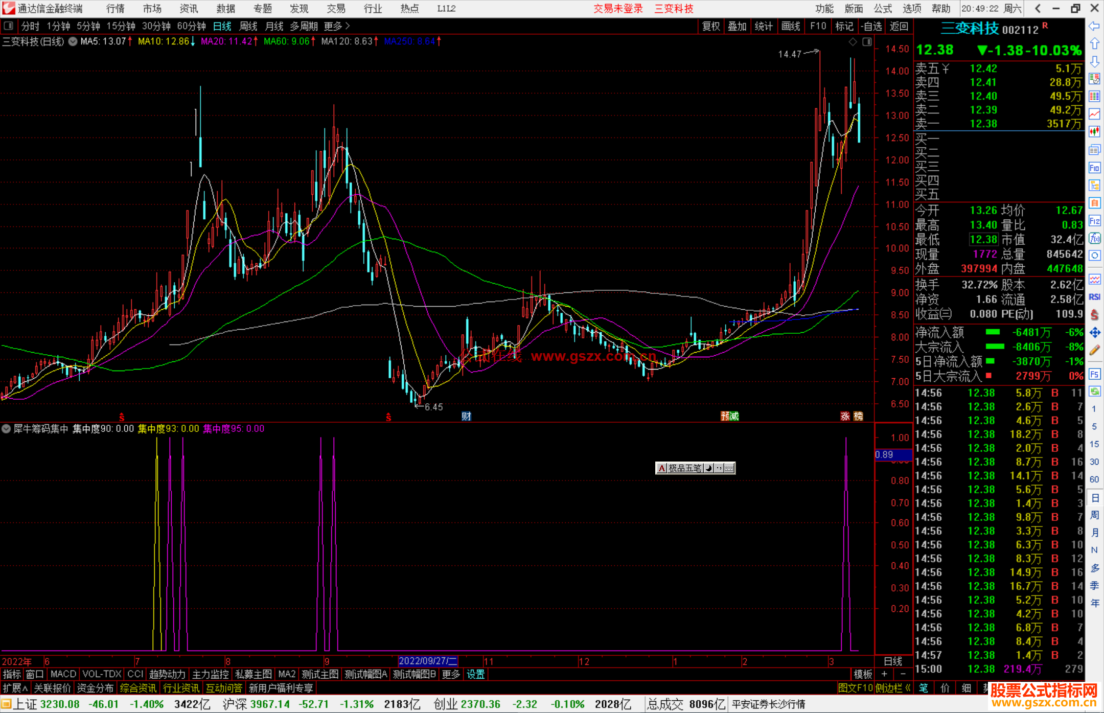Click the 设置 link in indicator bar

tap(475, 674)
